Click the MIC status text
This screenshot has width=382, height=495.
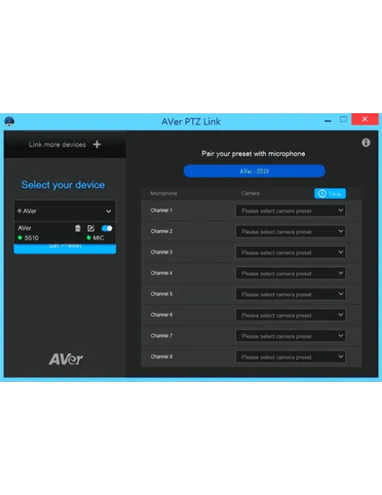[98, 238]
